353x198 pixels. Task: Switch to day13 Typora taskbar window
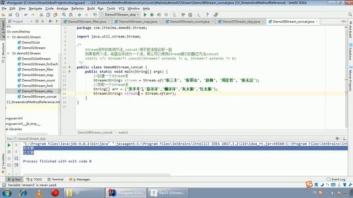click(168, 193)
